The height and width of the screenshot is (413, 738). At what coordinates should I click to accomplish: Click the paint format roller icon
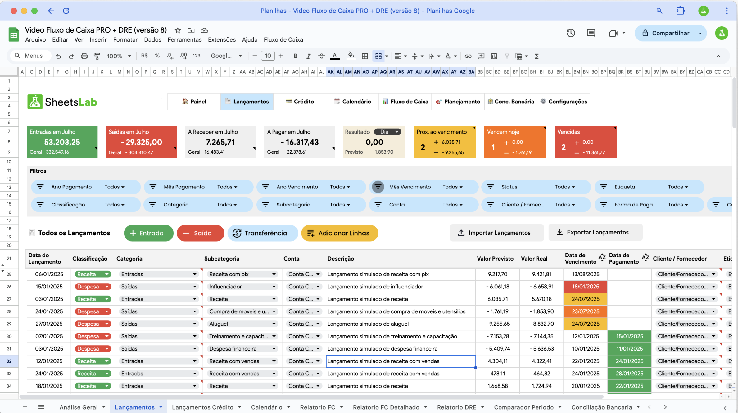(97, 56)
